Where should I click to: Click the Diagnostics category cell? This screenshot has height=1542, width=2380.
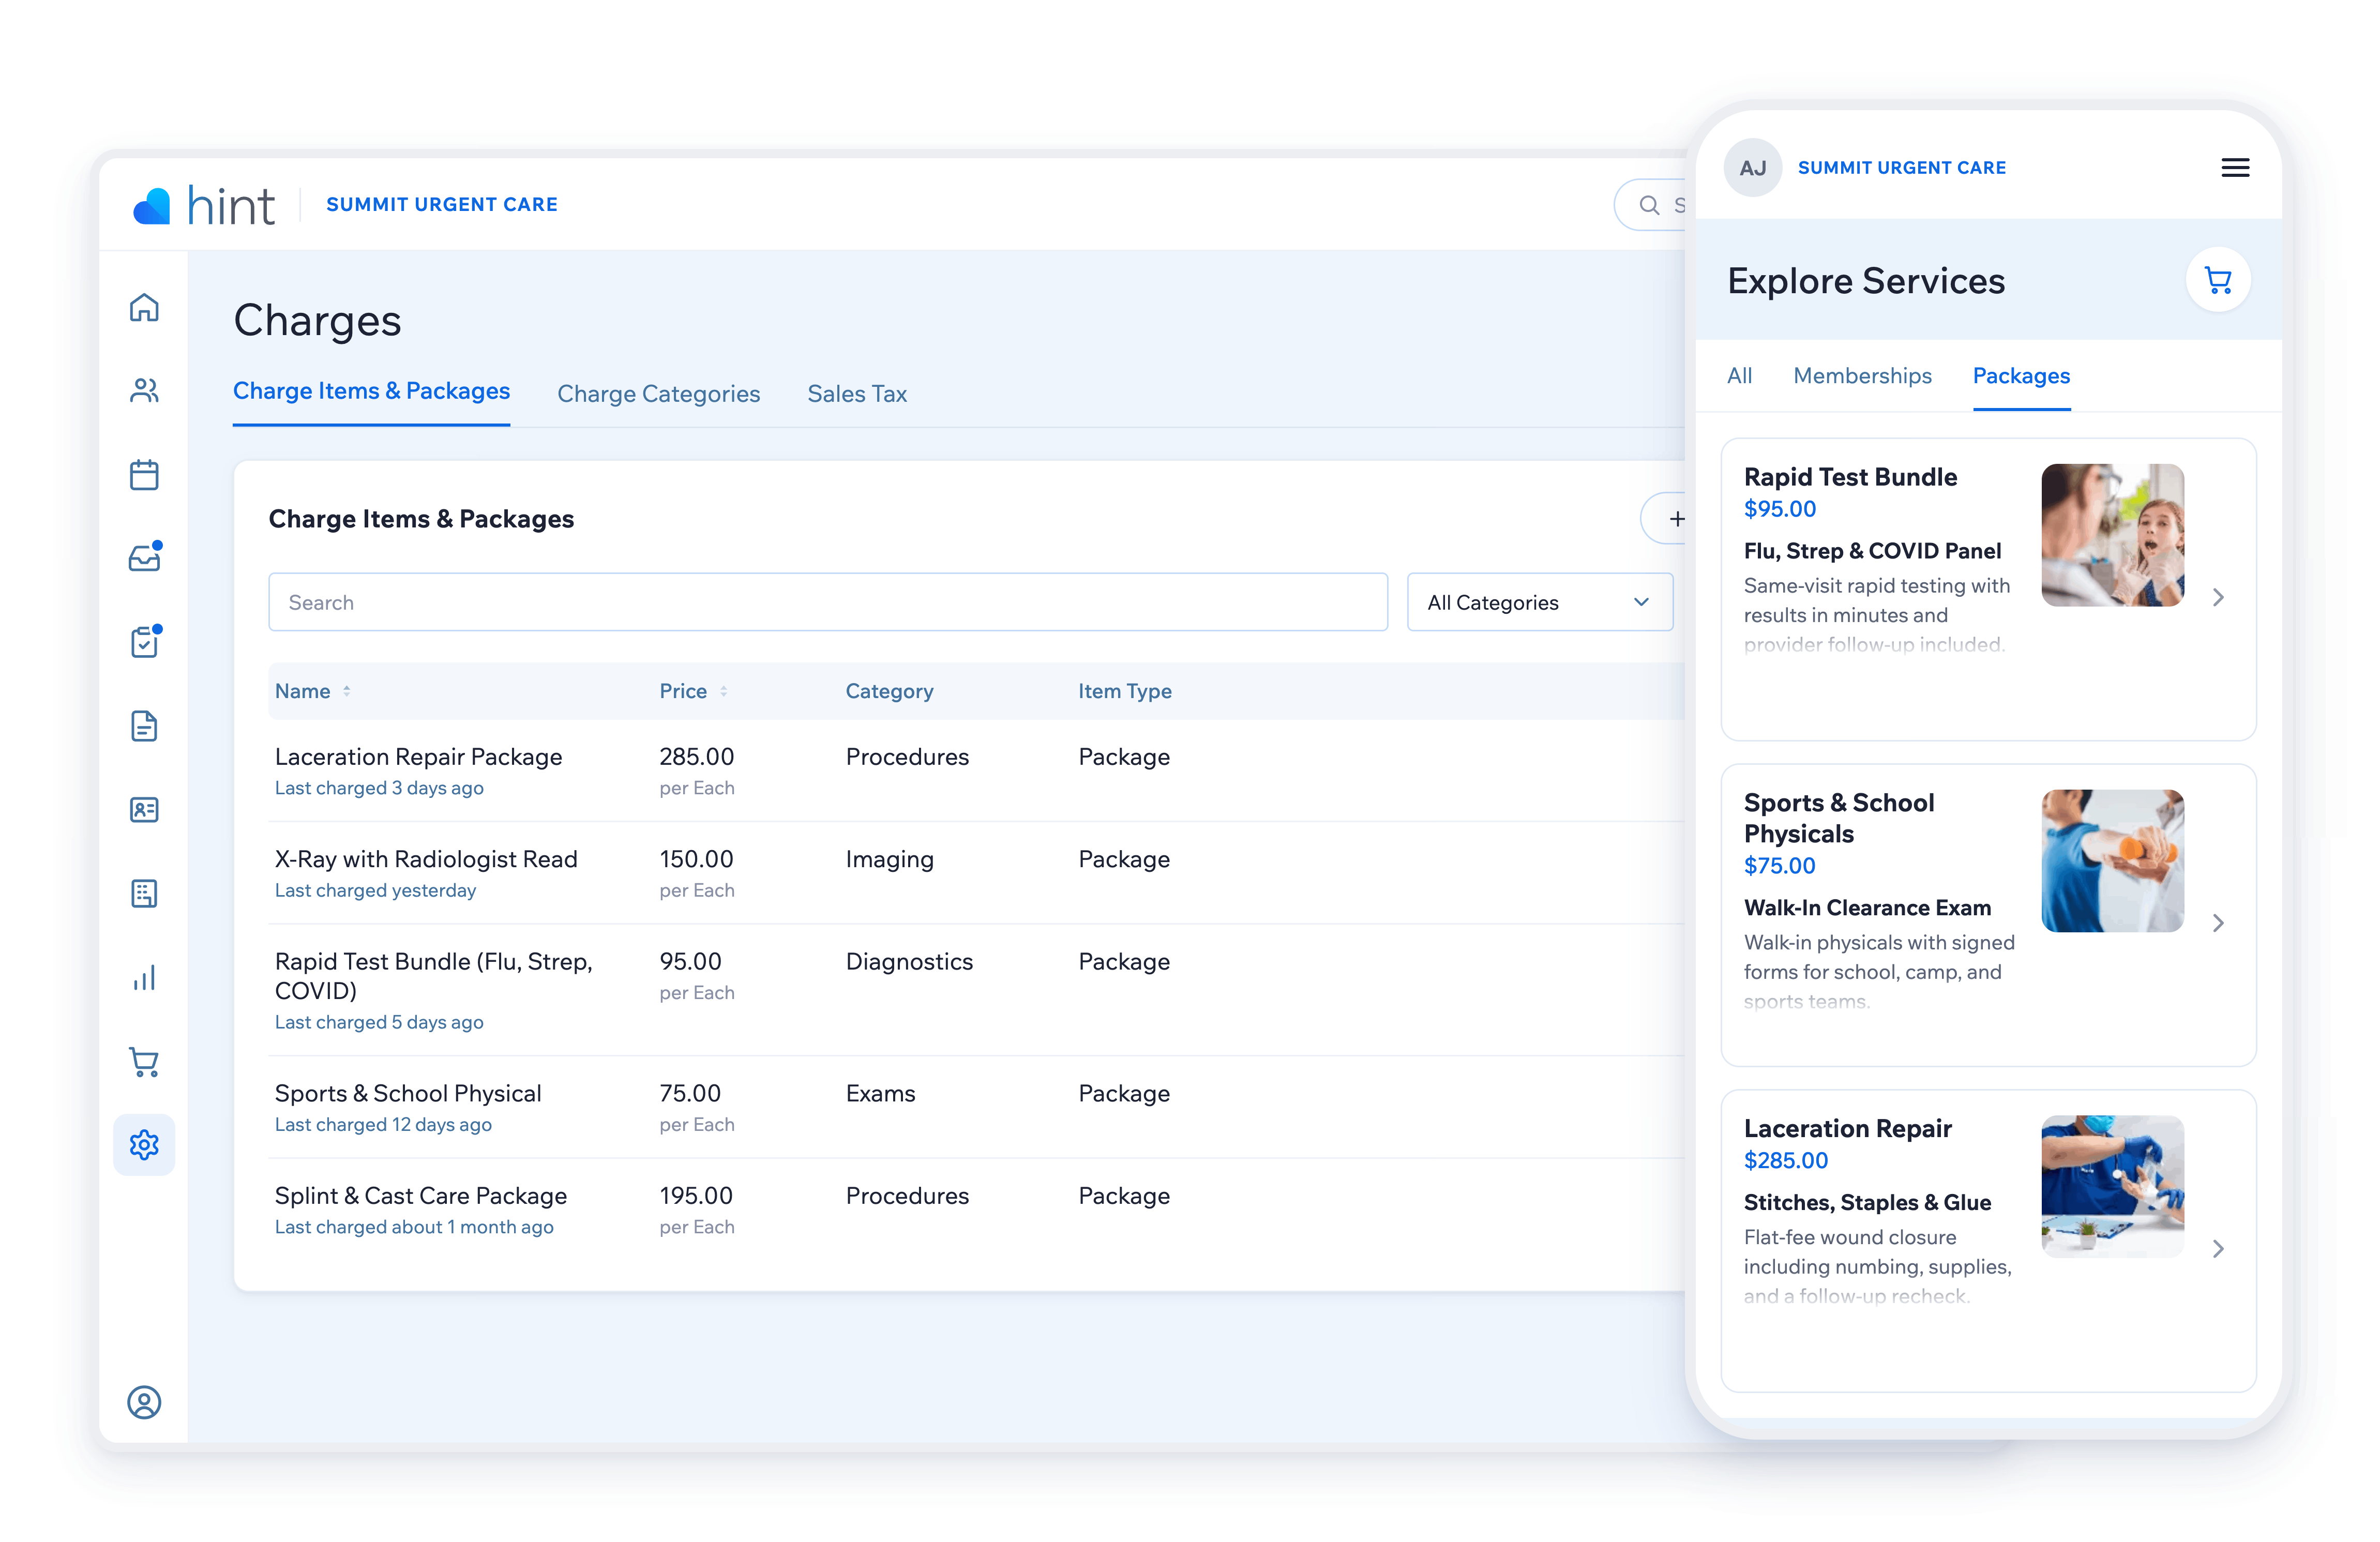[x=909, y=962]
